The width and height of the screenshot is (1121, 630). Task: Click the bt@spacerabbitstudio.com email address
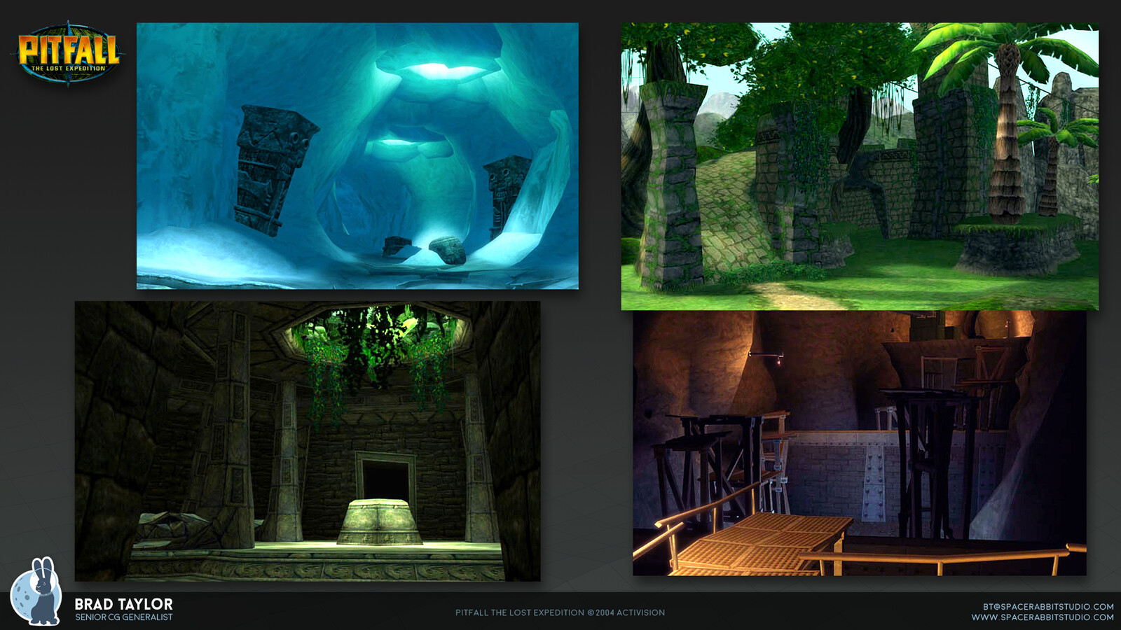point(1048,607)
